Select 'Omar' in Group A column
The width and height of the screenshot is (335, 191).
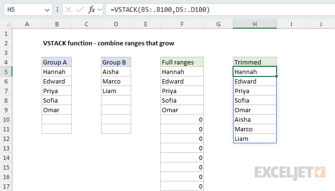[56, 110]
